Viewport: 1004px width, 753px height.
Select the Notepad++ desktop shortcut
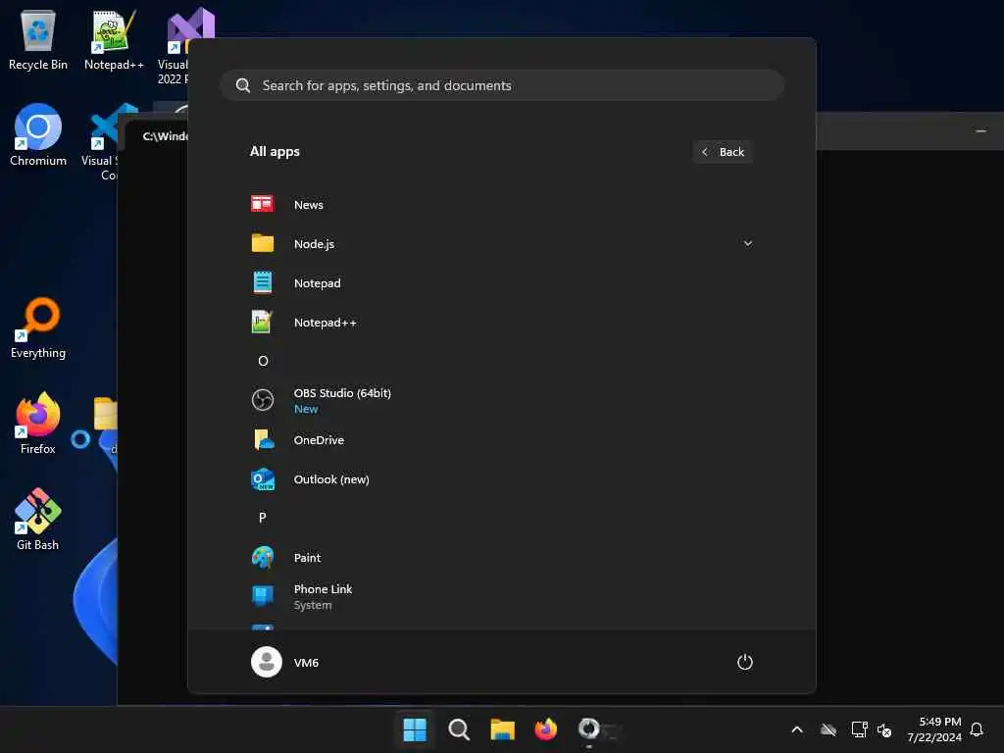[x=114, y=40]
